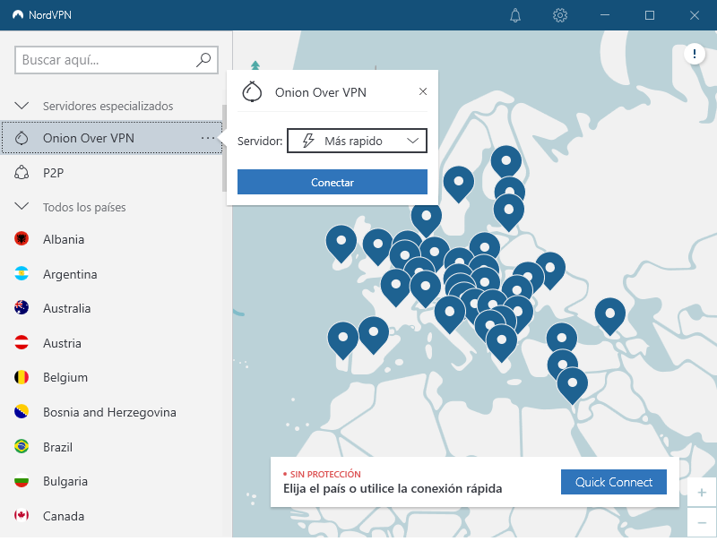Screen dimensions: 717x550
Task: Select Australia from the country list
Action: tap(111, 307)
